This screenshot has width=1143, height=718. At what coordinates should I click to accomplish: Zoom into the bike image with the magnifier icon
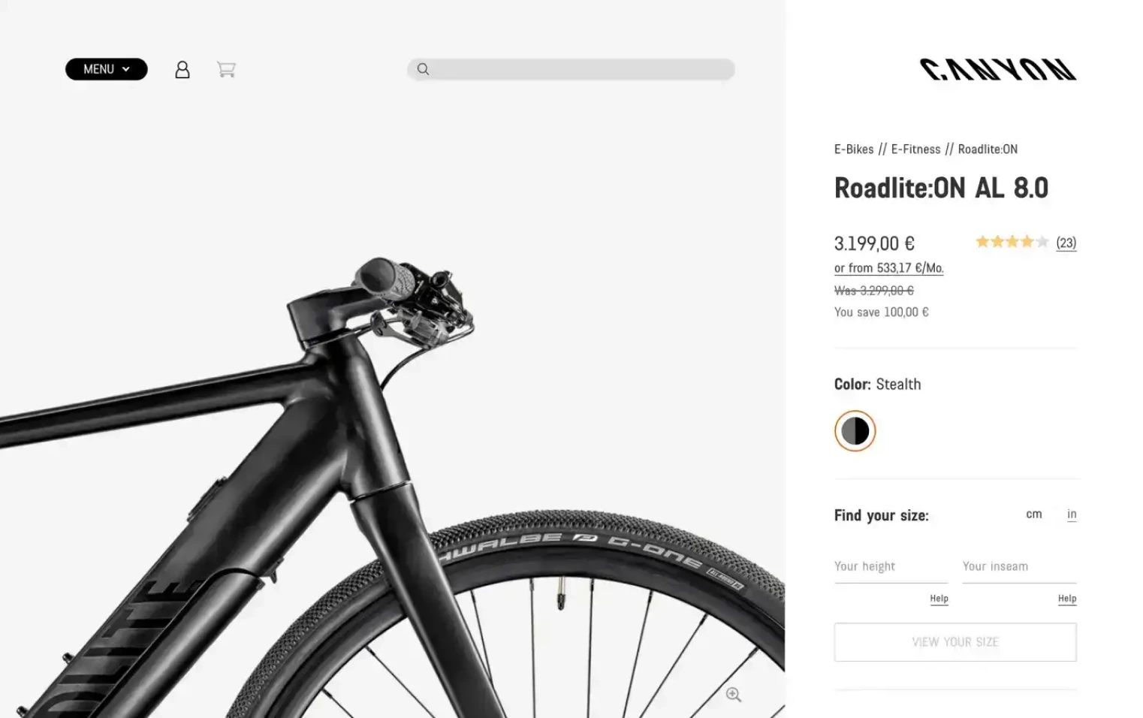point(734,695)
